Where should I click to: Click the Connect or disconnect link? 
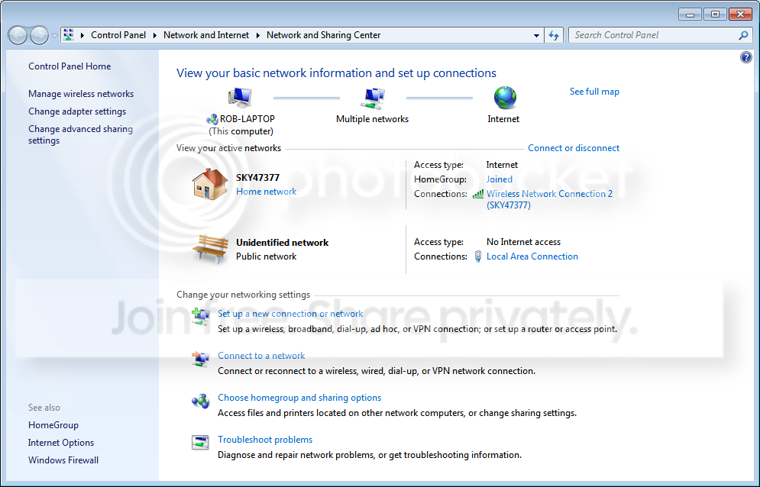click(574, 148)
